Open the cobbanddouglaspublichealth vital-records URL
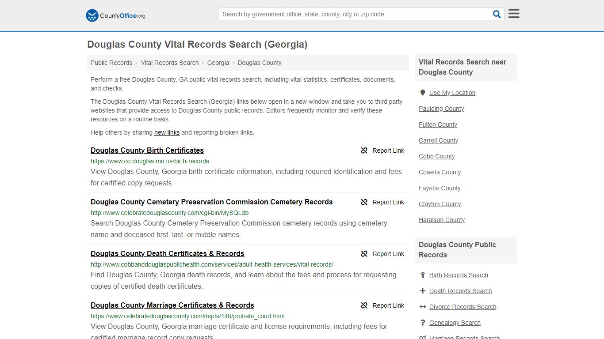Viewport: 604px width, 339px height. [x=212, y=264]
